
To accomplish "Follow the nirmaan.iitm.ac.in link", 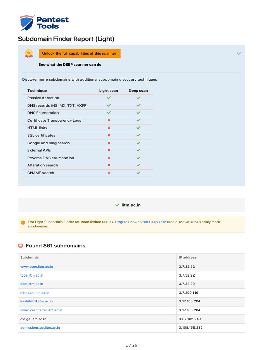I will tap(35, 293).
